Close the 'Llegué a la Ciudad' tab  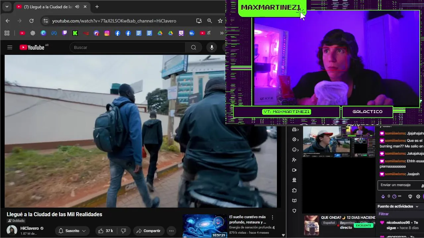(85, 7)
